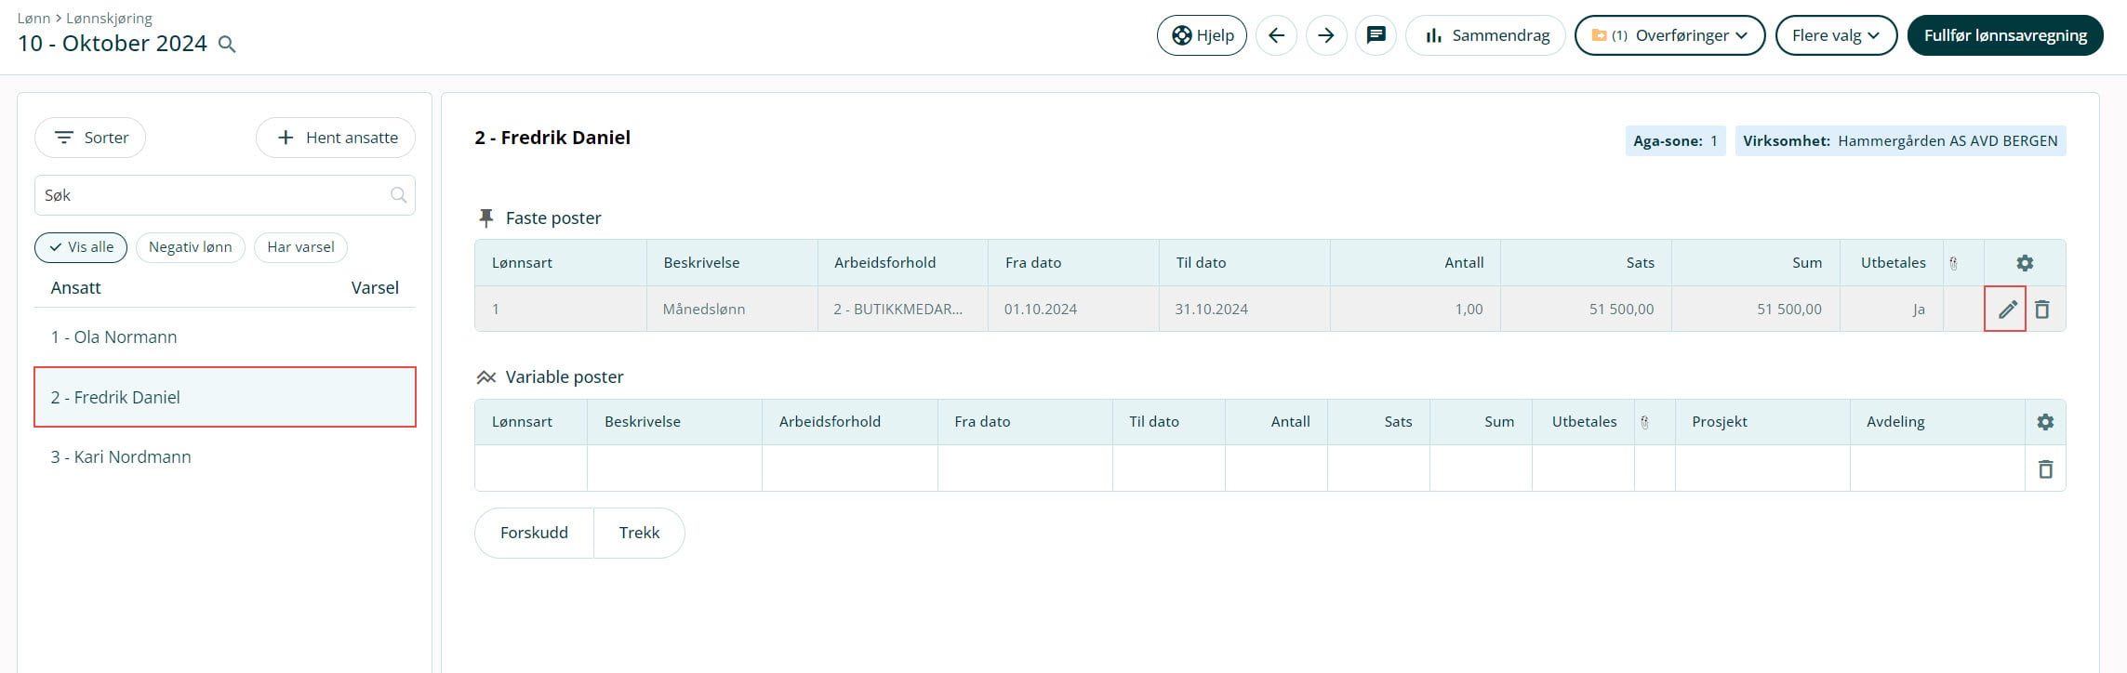Click the pencil edit icon for Månedslønn
The height and width of the screenshot is (673, 2127).
tap(2007, 310)
